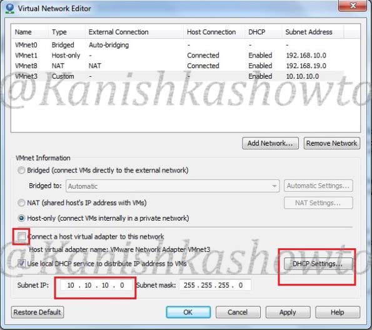The image size is (372, 330).
Task: Click the Remove Network button
Action: (331, 143)
